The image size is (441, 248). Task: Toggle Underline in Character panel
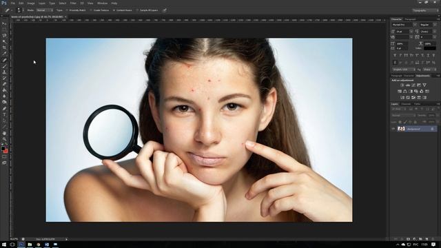tap(428, 55)
